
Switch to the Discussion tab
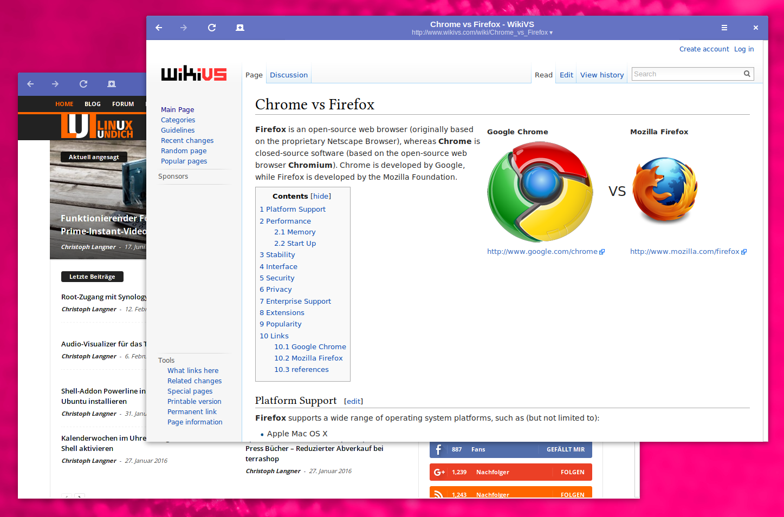[288, 75]
